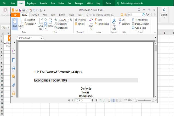The height and width of the screenshot is (117, 174).
Task: Switch to Foxit Comment tab
Action: click(x=35, y=15)
